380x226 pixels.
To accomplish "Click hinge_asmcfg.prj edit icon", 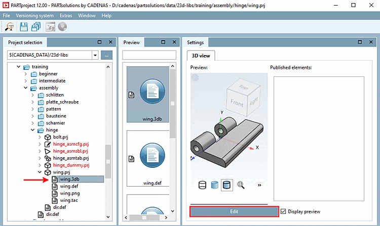I will [48, 144].
